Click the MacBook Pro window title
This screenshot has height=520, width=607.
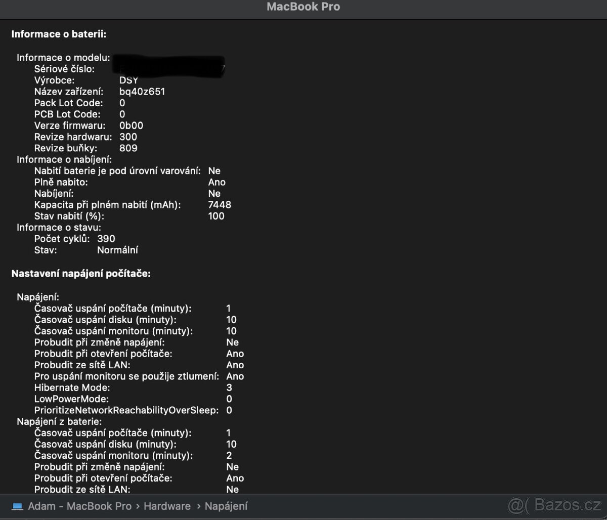point(303,7)
